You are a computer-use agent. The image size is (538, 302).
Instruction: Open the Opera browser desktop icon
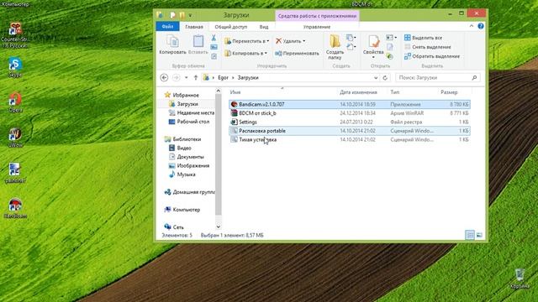coord(15,102)
